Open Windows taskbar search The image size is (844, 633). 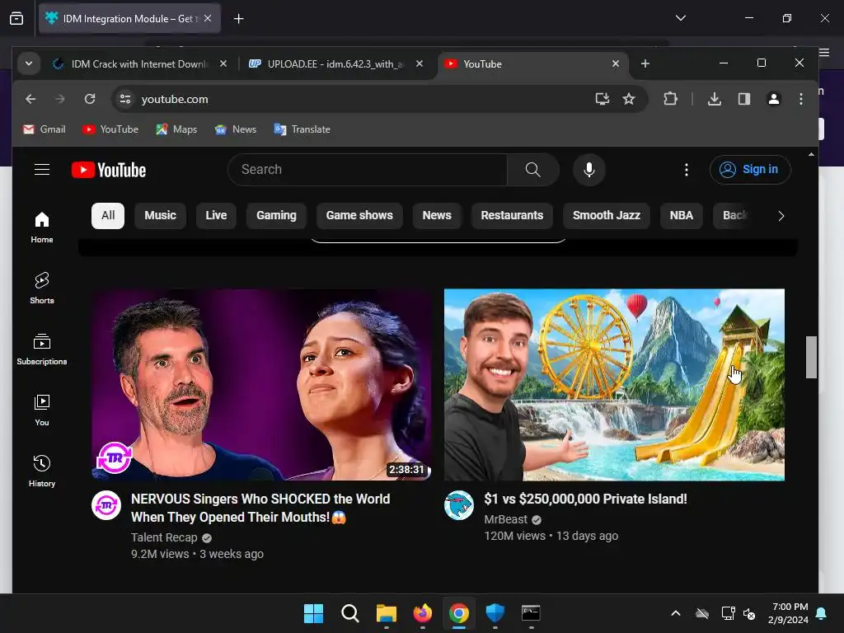click(349, 613)
